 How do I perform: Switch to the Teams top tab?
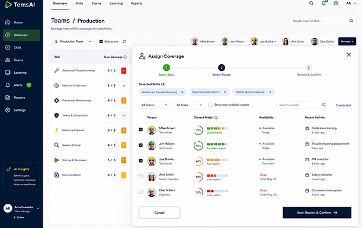click(96, 4)
